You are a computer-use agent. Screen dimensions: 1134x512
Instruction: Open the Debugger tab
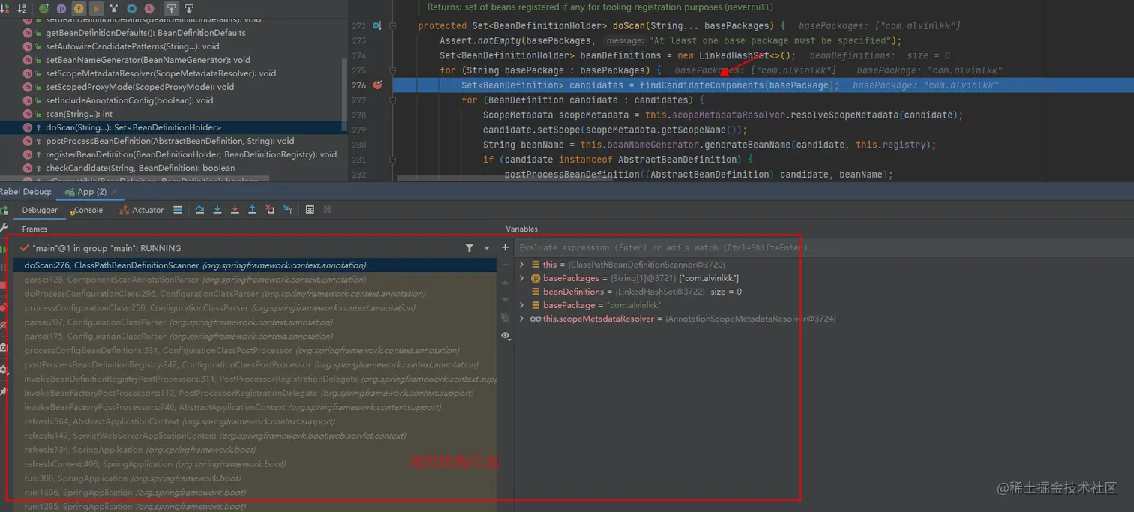(40, 210)
